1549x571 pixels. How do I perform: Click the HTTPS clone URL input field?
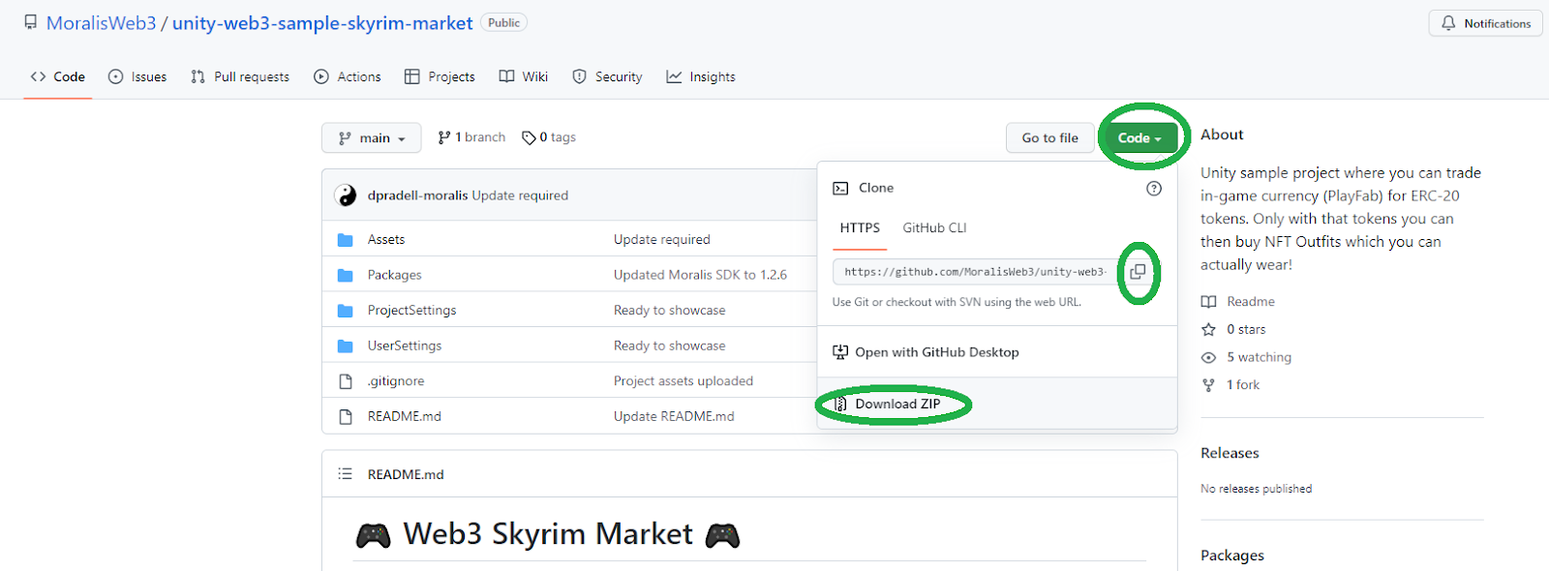(x=976, y=272)
